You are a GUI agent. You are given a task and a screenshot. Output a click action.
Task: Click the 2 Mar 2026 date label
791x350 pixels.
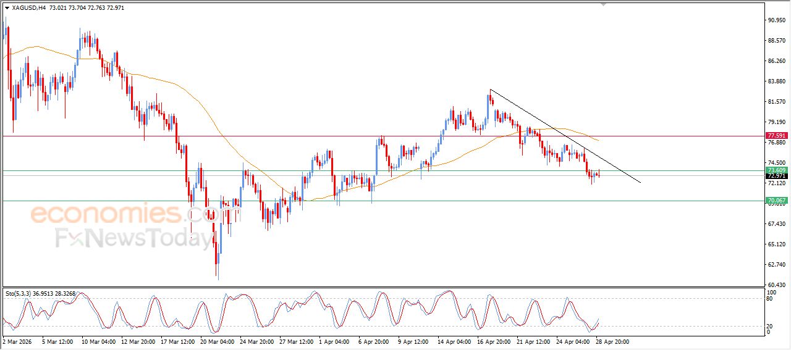(17, 341)
